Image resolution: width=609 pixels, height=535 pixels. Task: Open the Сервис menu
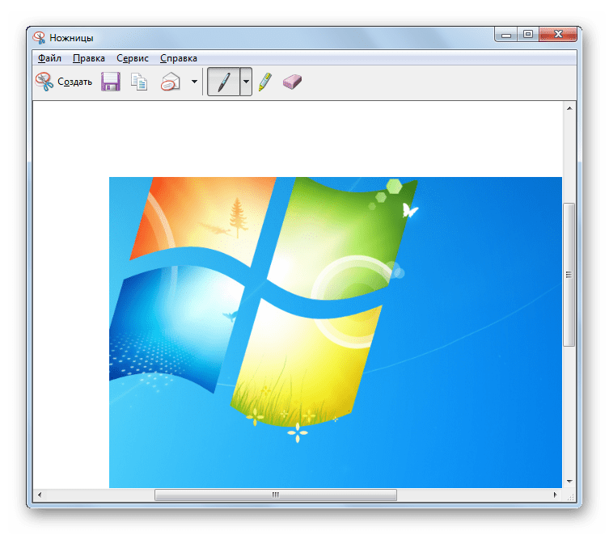[133, 58]
